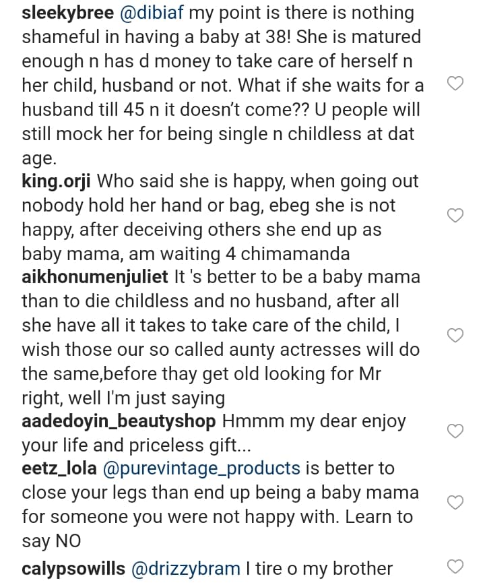The width and height of the screenshot is (485, 587).
Task: Go to aadedoyin_beautyshop's profile
Action: point(119,422)
